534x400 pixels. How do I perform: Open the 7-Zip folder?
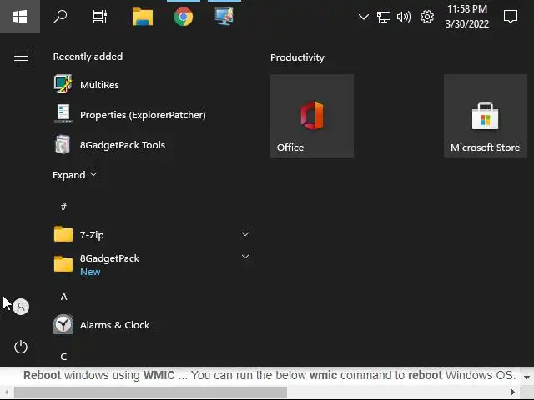pyautogui.click(x=152, y=235)
